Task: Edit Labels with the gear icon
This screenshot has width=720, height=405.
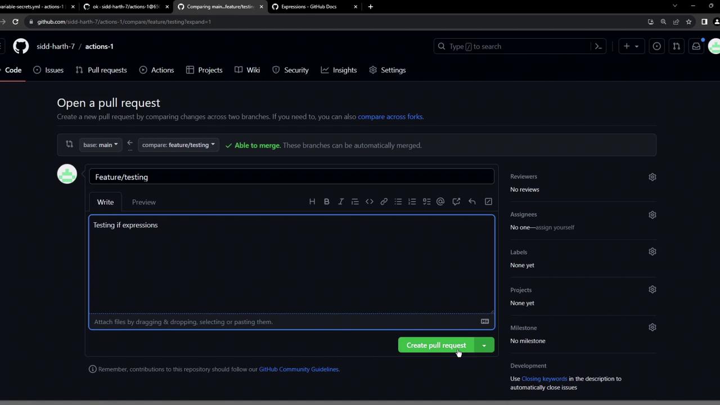Action: click(x=652, y=252)
